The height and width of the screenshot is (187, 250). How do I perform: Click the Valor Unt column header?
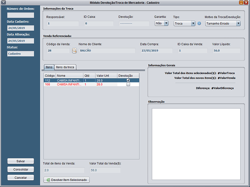(x=106, y=76)
